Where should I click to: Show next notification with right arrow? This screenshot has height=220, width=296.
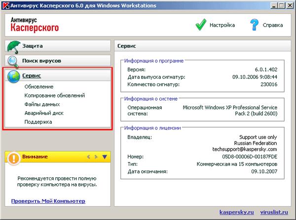pyautogui.click(x=96, y=157)
